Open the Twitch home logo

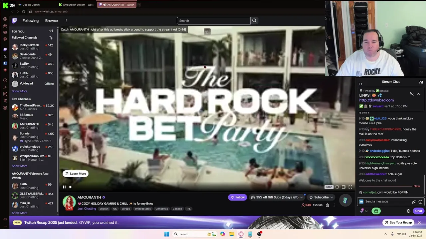pos(14,21)
